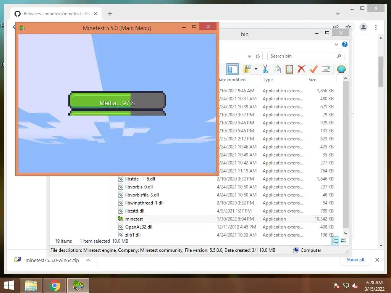Click the Chrome page scroll down arrow
This screenshot has width=391, height=293.
click(x=381, y=246)
